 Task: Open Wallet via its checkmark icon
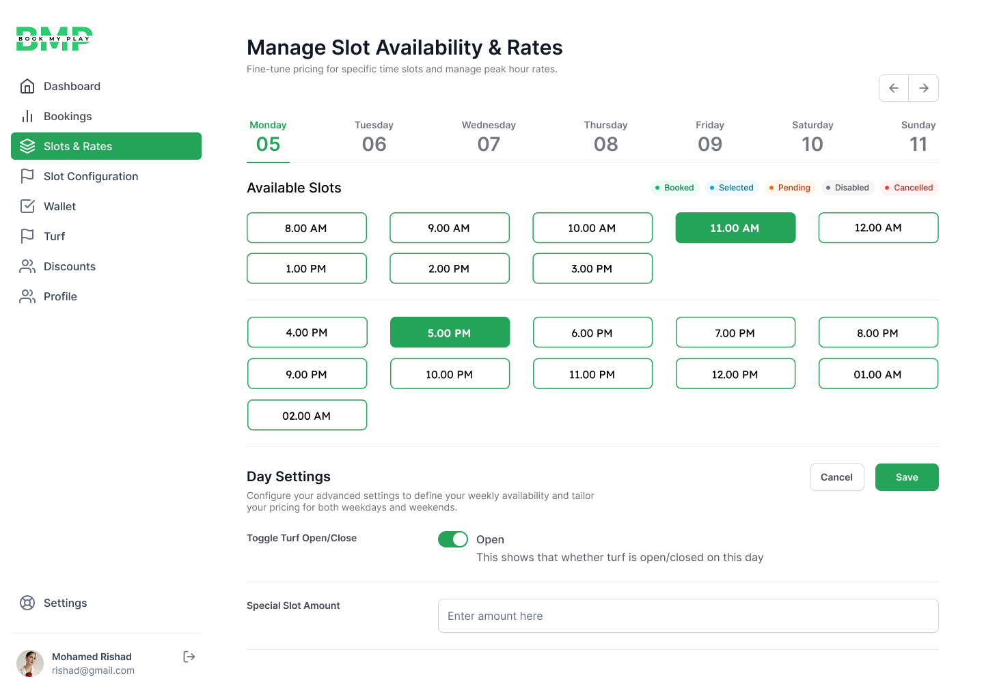point(27,206)
